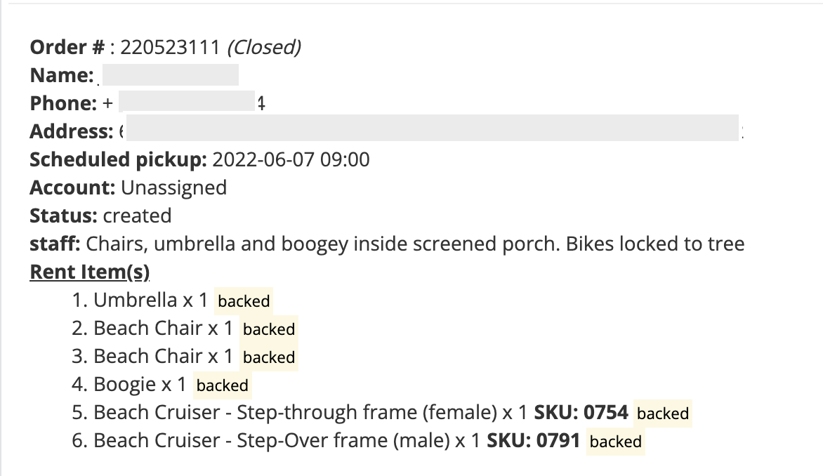Select the Step-through frame Beach Cruiser item
The height and width of the screenshot is (476, 823).
tap(350, 413)
